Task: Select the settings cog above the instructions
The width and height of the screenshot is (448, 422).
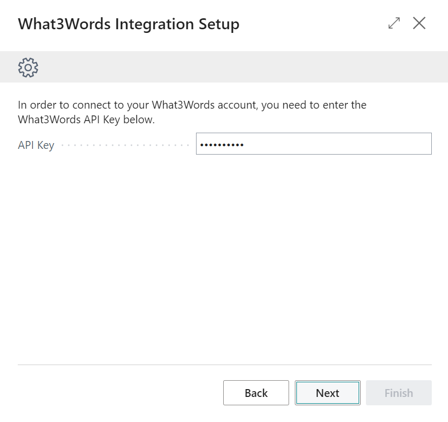Action: click(x=28, y=67)
